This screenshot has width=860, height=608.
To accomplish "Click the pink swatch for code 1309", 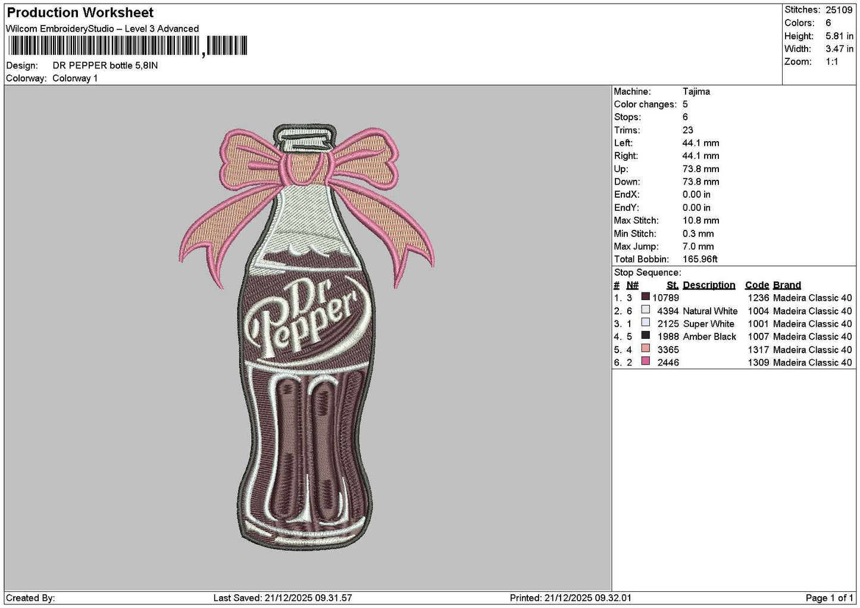I will click(x=645, y=361).
